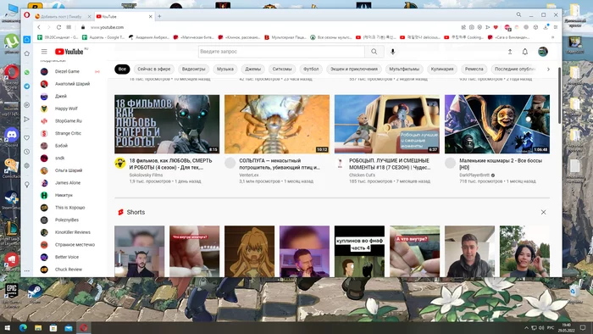The height and width of the screenshot is (334, 593).
Task: Open Opera sidebar three-dots setup
Action: 27,270
